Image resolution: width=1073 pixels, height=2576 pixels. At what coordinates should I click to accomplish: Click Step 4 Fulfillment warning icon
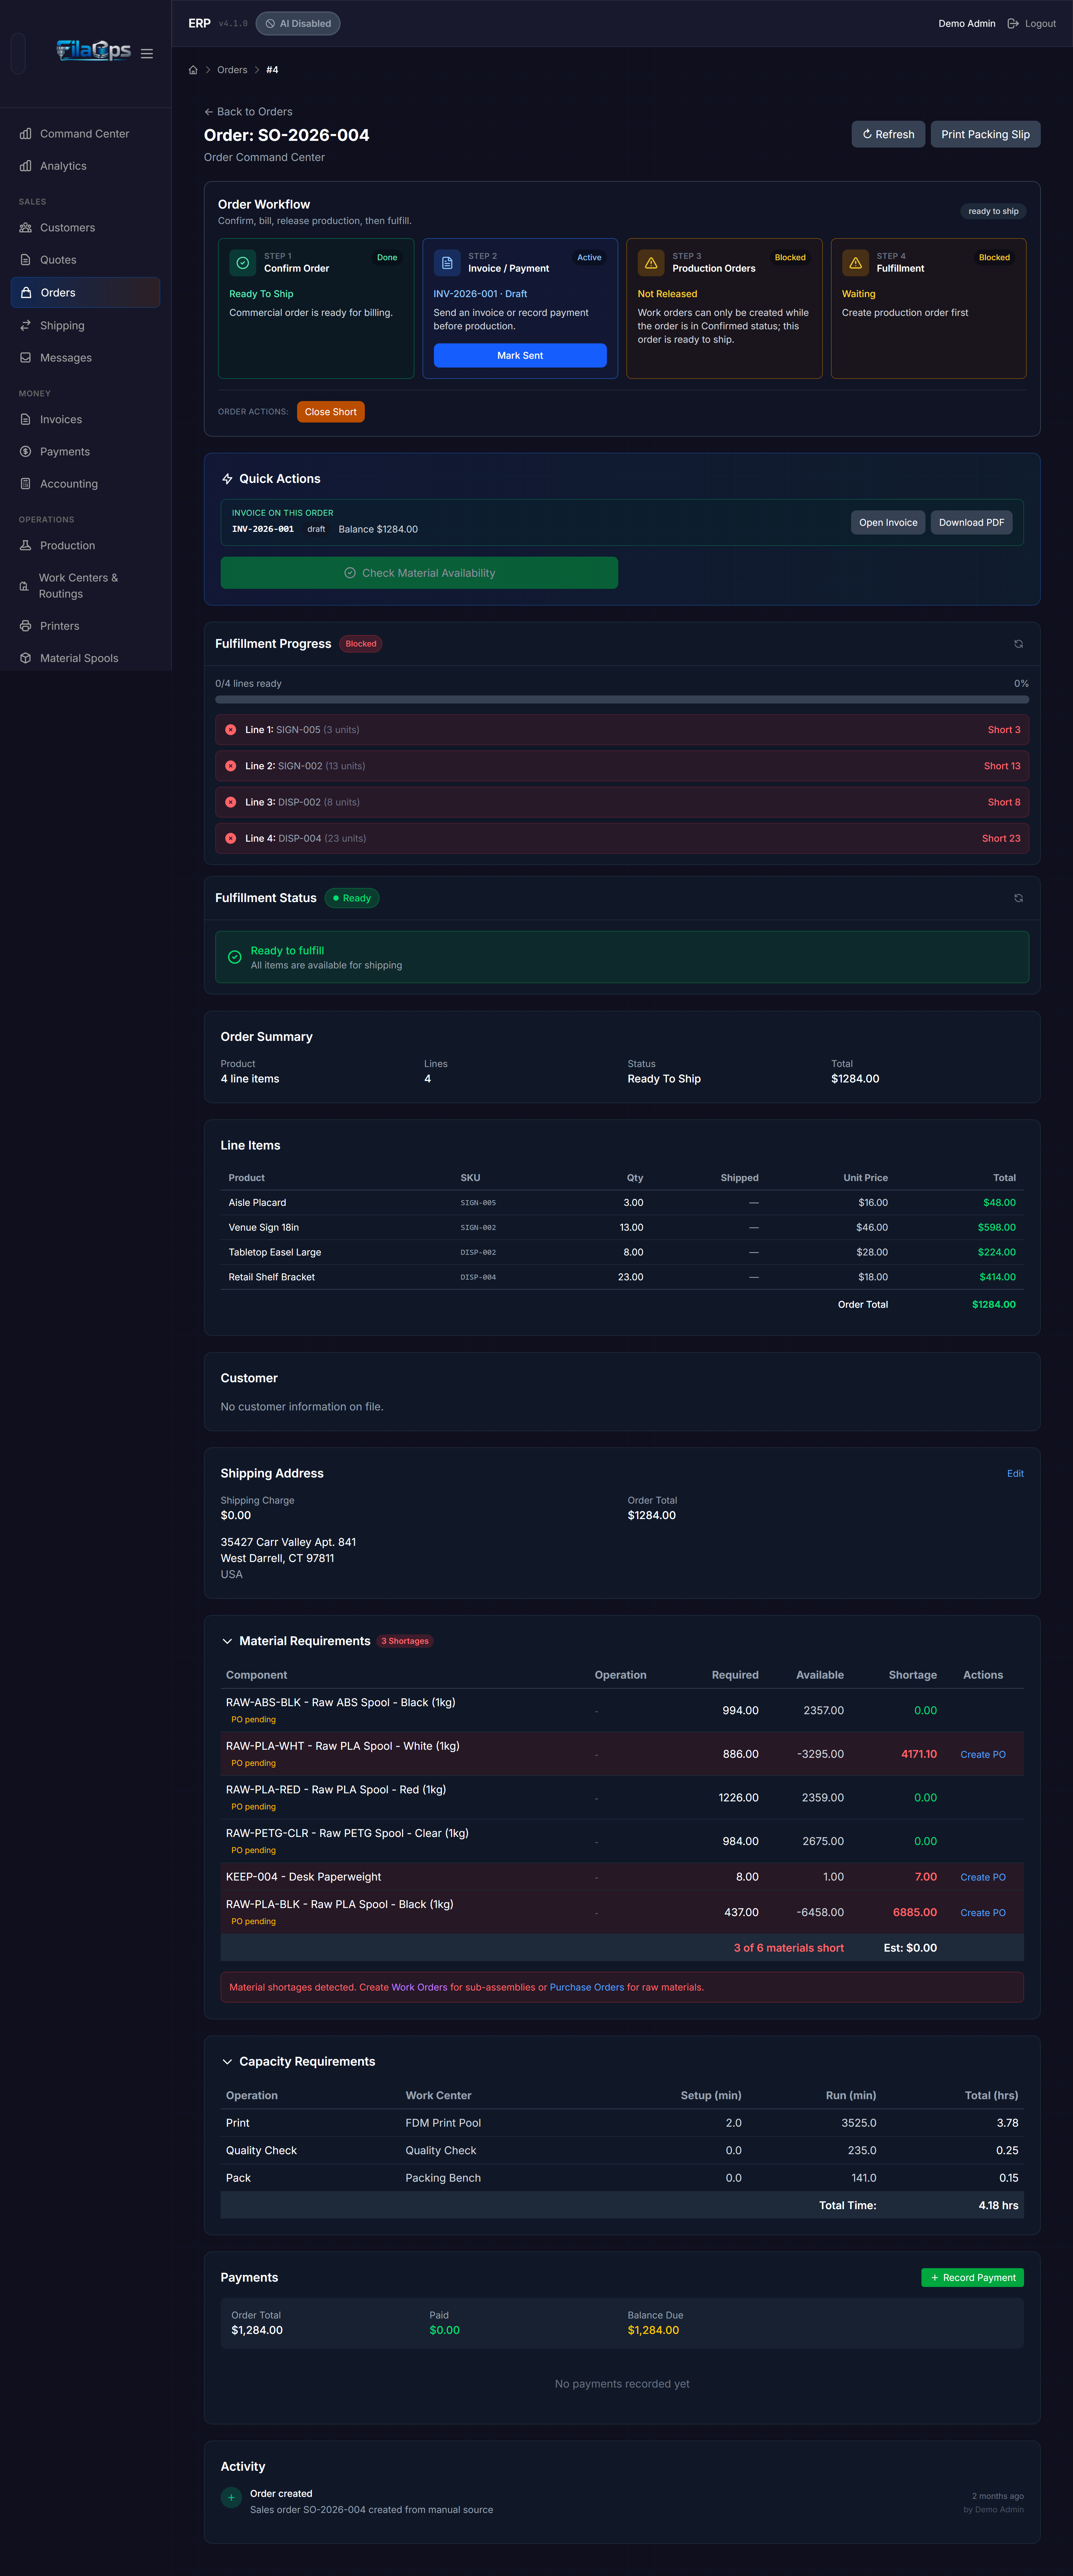855,263
